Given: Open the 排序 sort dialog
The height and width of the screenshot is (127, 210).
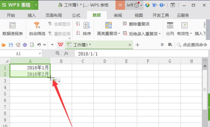Looking at the screenshot, I should coord(87,29).
